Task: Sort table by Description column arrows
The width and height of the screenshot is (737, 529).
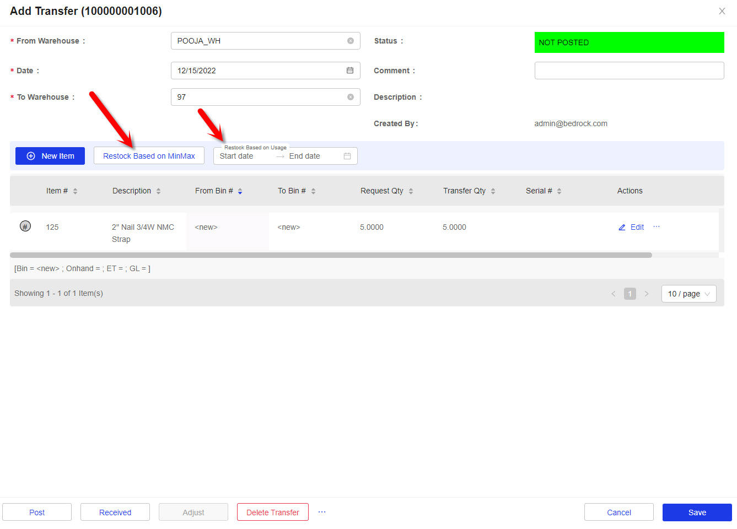Action: click(x=158, y=191)
